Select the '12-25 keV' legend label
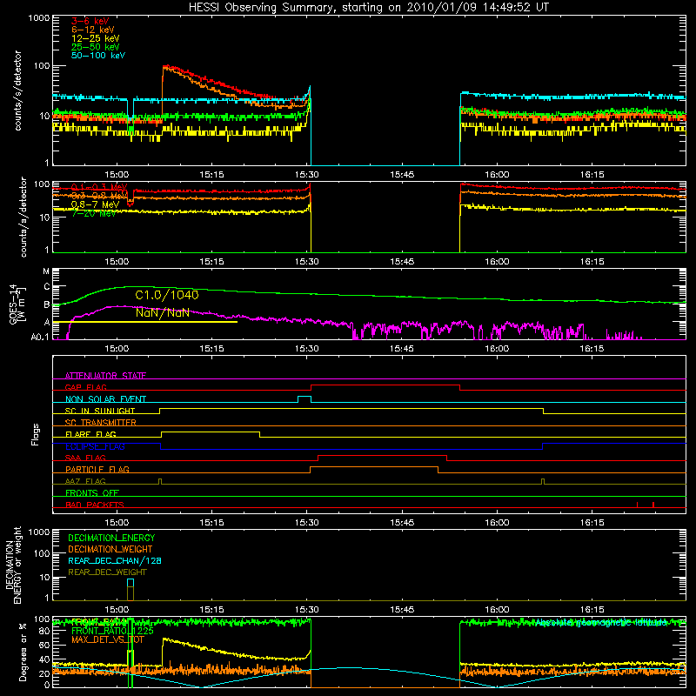This screenshot has height=696, width=696. click(96, 38)
